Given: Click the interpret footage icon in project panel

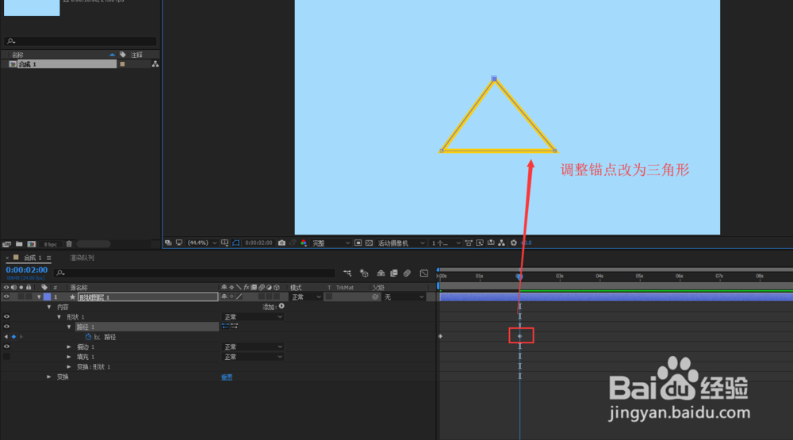Looking at the screenshot, I should point(7,244).
